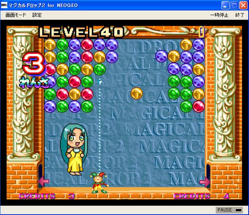Minimize the Magical Drop 2 window
The height and width of the screenshot is (215, 249).
coord(225,5)
